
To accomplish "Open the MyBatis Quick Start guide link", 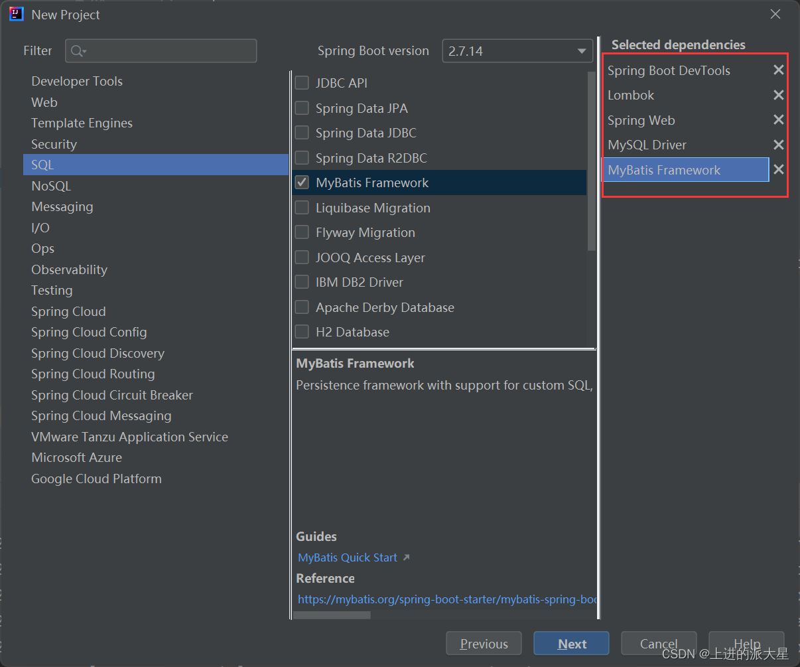I will (x=348, y=557).
